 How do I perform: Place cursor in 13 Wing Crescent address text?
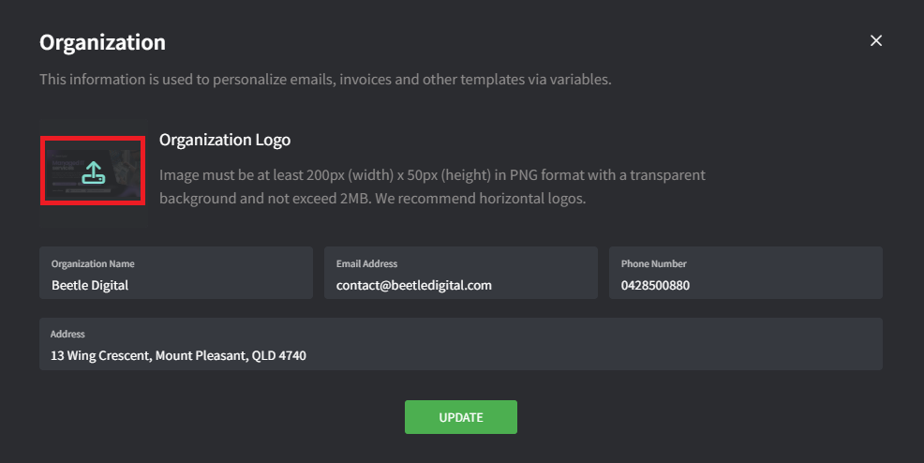[x=178, y=356]
